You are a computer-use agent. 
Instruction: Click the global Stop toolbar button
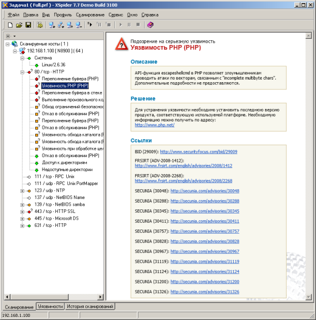[138, 25]
